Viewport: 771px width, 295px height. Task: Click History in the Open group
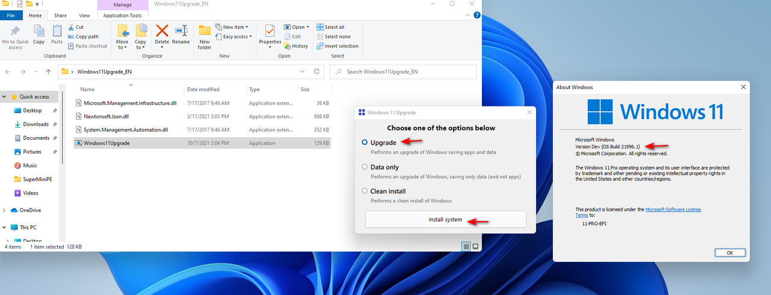[296, 46]
